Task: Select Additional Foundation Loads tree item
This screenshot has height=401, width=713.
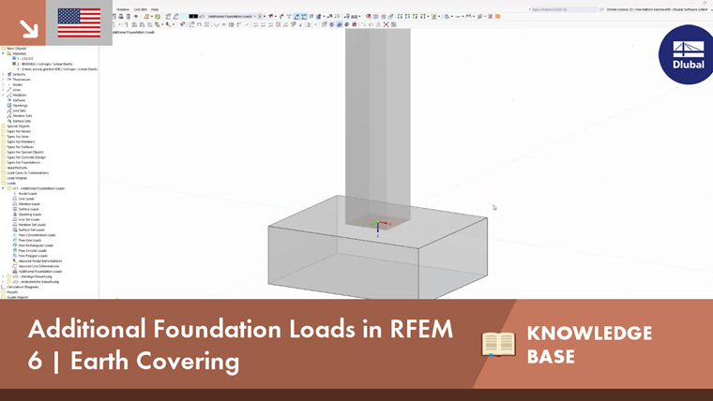Action: 40,272
